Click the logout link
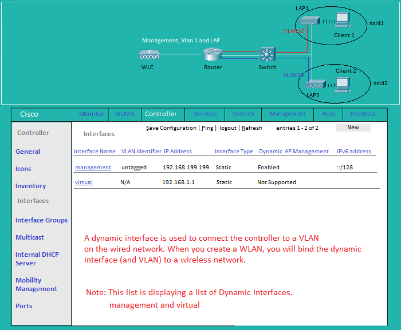The height and width of the screenshot is (330, 401). (x=228, y=128)
